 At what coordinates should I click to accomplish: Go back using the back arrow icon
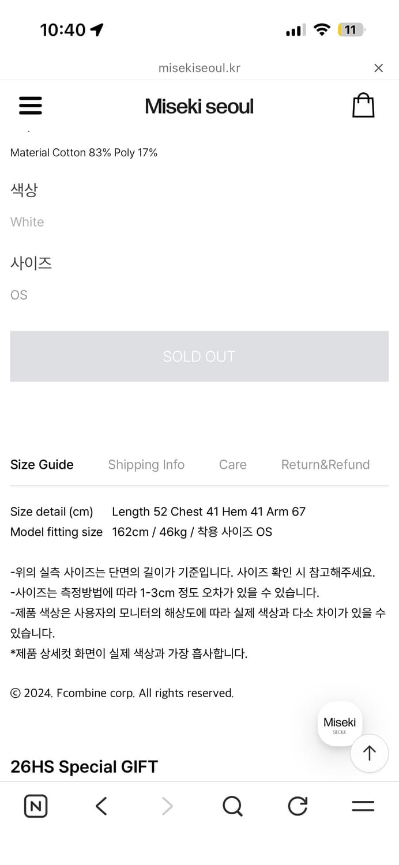coord(101,806)
